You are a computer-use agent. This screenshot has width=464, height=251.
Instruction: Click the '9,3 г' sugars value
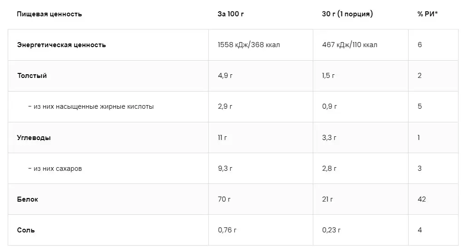[225, 169]
